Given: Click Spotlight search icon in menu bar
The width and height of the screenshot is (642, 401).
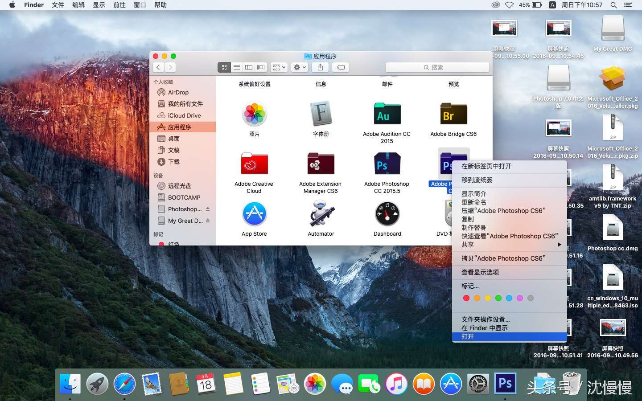Looking at the screenshot, I should pyautogui.click(x=614, y=5).
